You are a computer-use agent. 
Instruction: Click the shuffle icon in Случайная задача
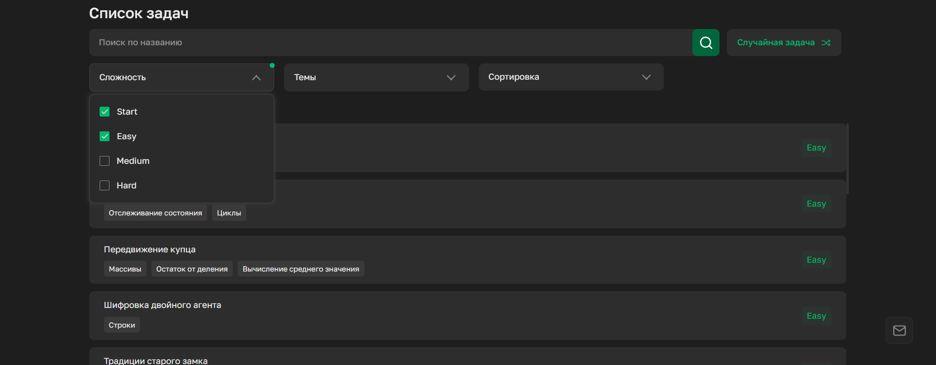point(826,43)
